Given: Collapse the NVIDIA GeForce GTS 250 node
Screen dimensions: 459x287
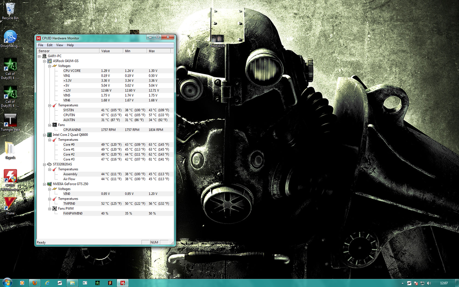Looking at the screenshot, I should tap(44, 184).
